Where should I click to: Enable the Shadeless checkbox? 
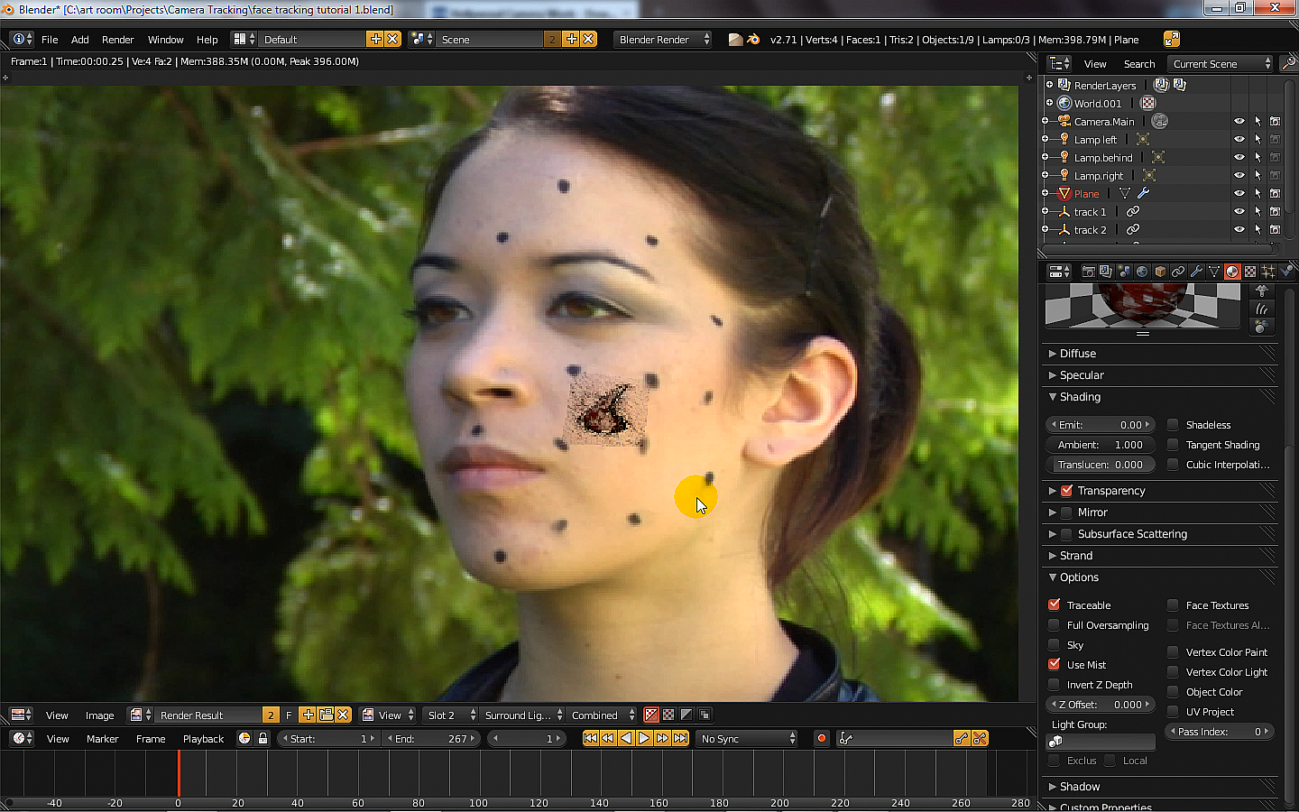[x=1173, y=424]
